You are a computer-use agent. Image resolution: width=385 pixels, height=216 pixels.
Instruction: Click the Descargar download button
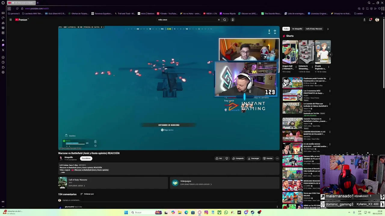click(x=253, y=158)
